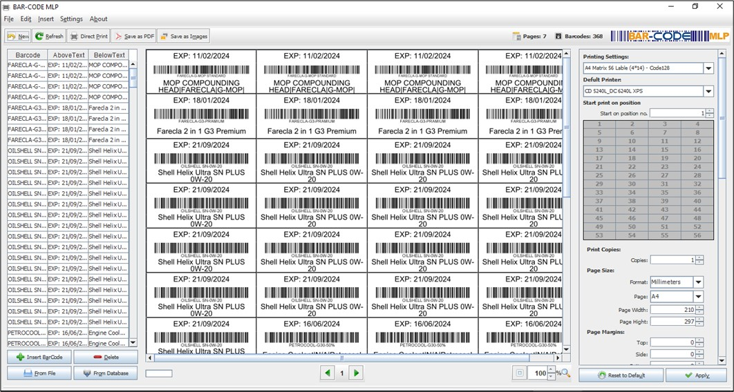
Task: Go to the previous preview page
Action: [x=327, y=373]
